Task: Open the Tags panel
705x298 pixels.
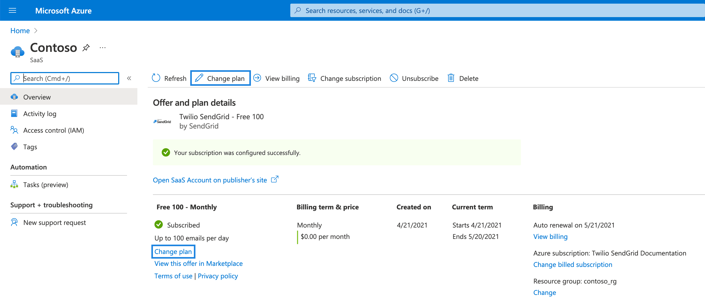Action: tap(30, 147)
